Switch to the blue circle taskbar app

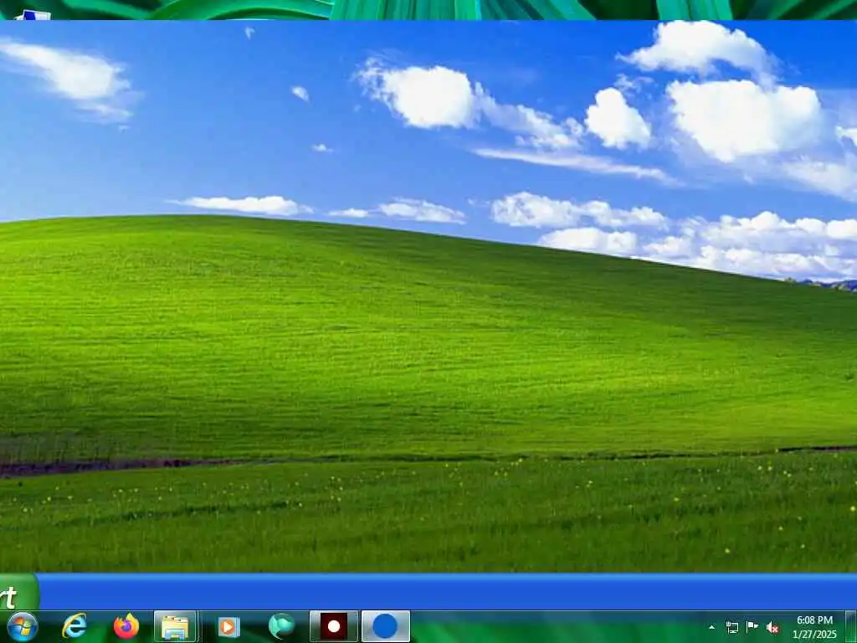point(385,626)
